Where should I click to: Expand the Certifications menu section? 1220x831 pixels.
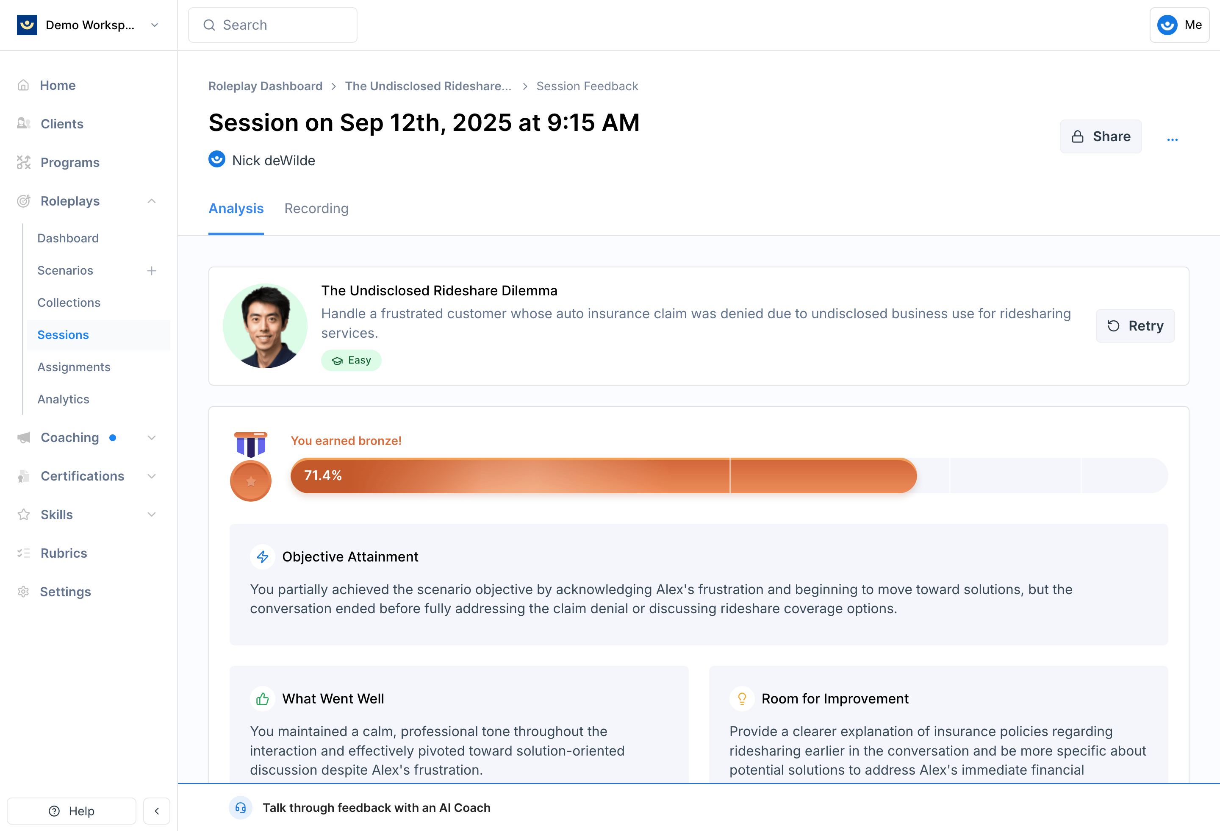coord(152,476)
